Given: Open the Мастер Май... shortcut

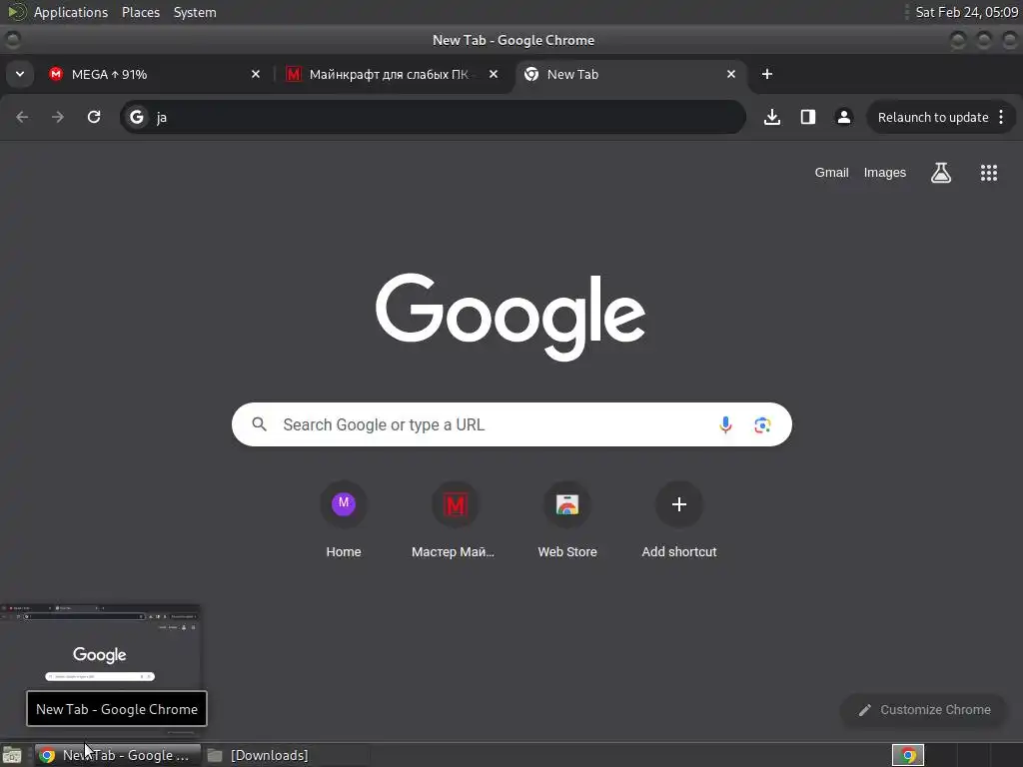Looking at the screenshot, I should click(x=455, y=520).
